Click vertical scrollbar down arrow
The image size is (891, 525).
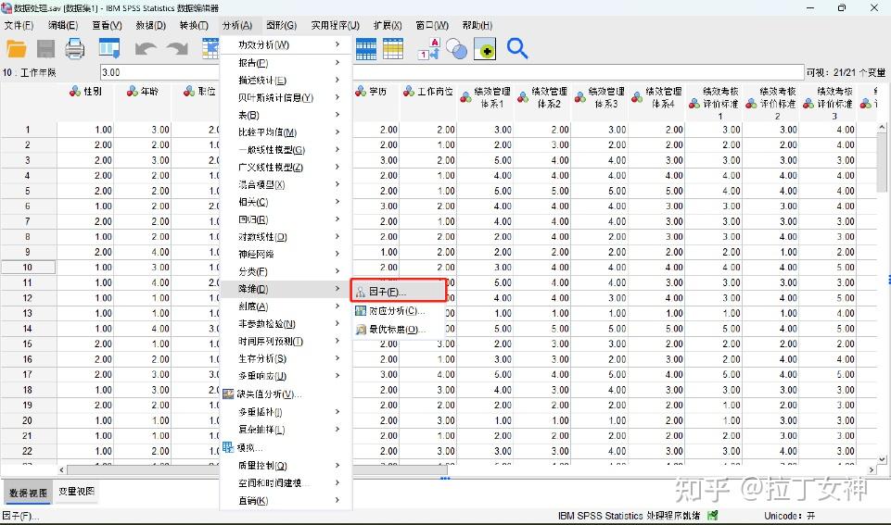tap(882, 459)
